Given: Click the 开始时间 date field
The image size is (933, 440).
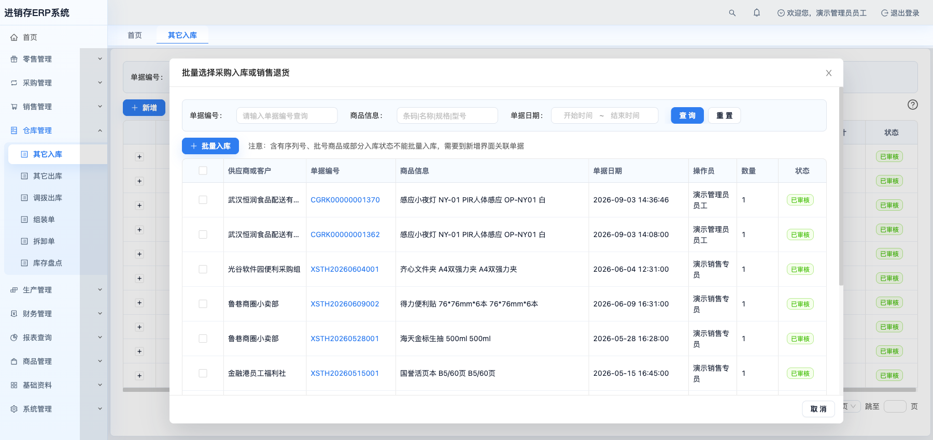Looking at the screenshot, I should 578,115.
